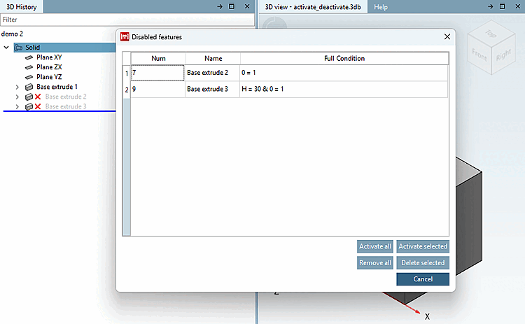Screen dimensions: 525x324
Task: Click the Full Condition column header
Action: pyautogui.click(x=344, y=58)
